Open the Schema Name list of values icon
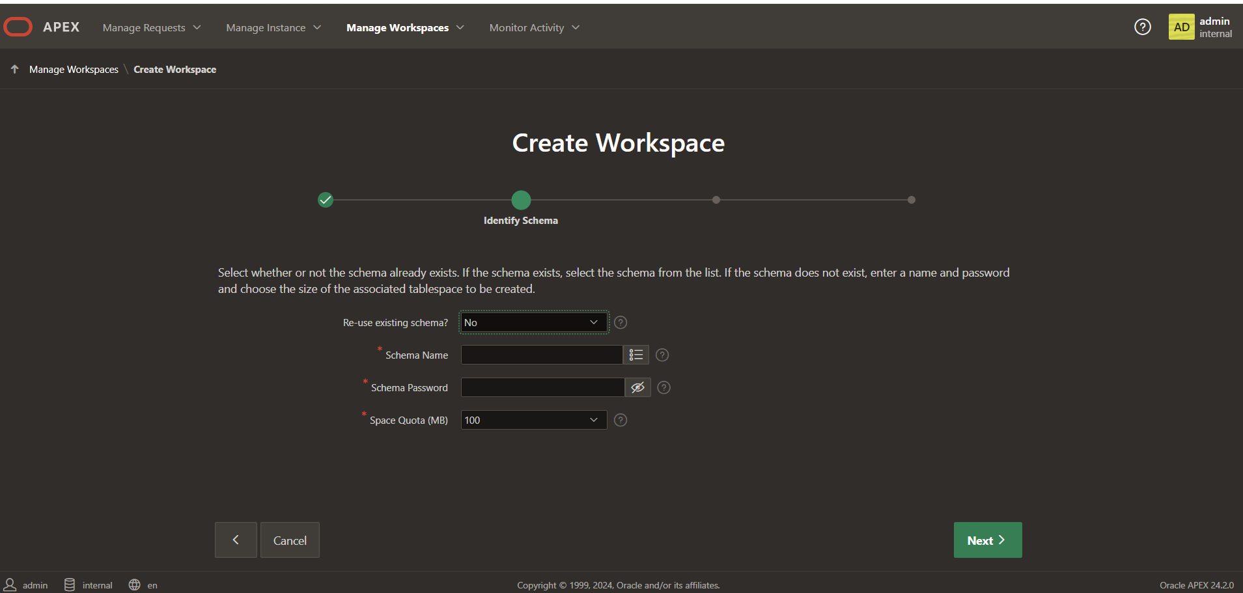The width and height of the screenshot is (1243, 593). click(635, 355)
